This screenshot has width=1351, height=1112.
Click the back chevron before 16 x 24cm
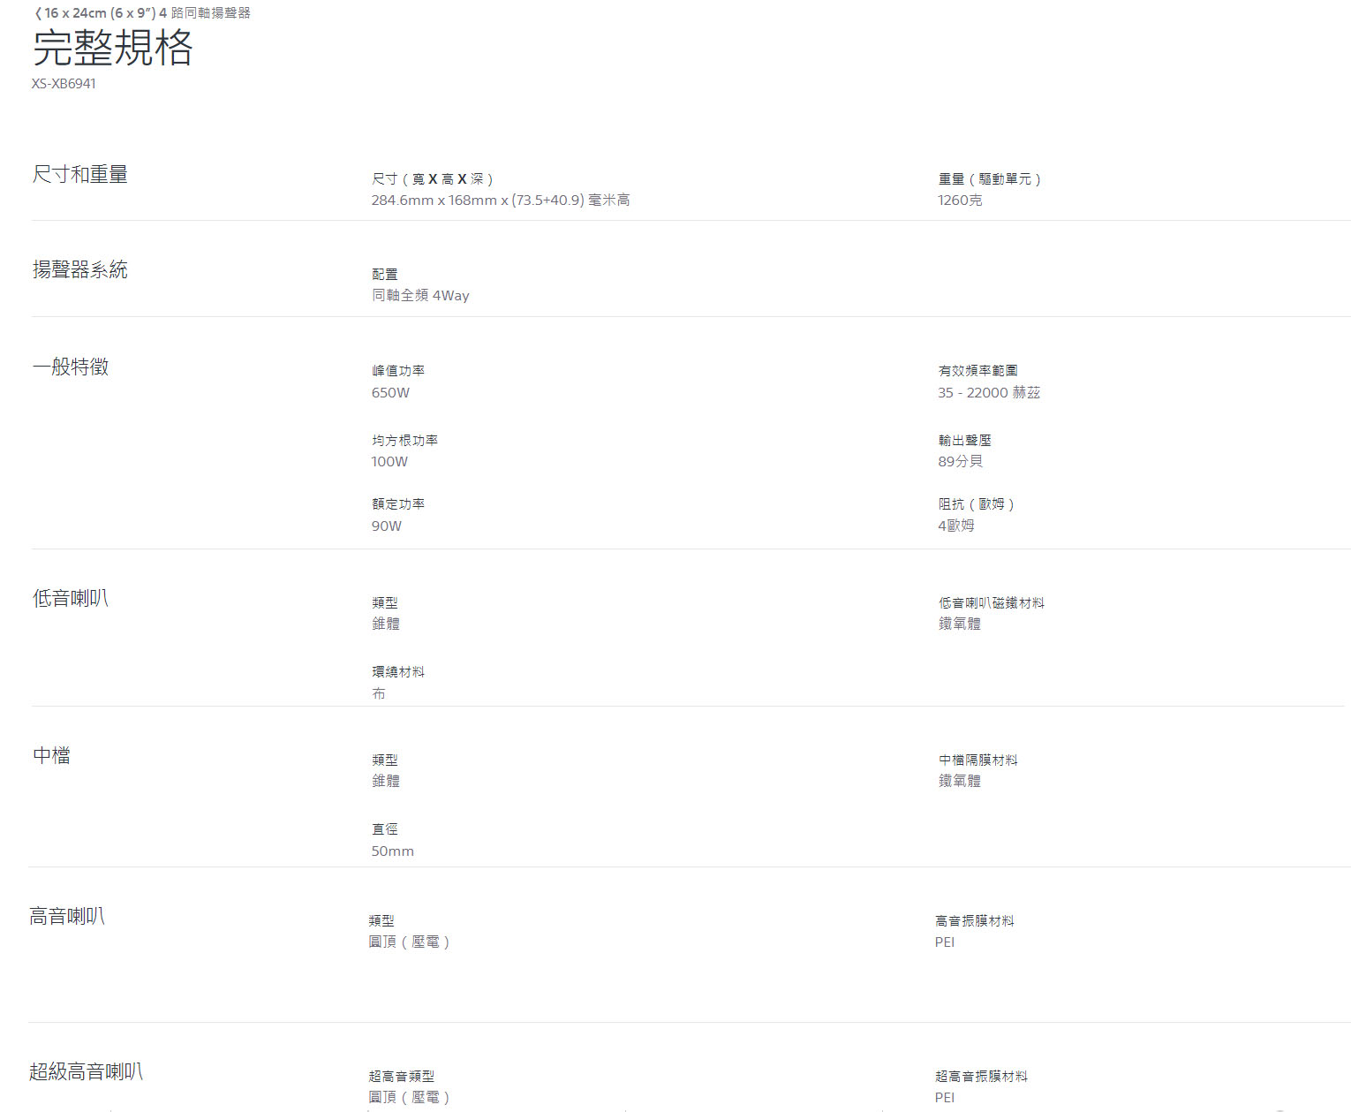[x=37, y=13]
